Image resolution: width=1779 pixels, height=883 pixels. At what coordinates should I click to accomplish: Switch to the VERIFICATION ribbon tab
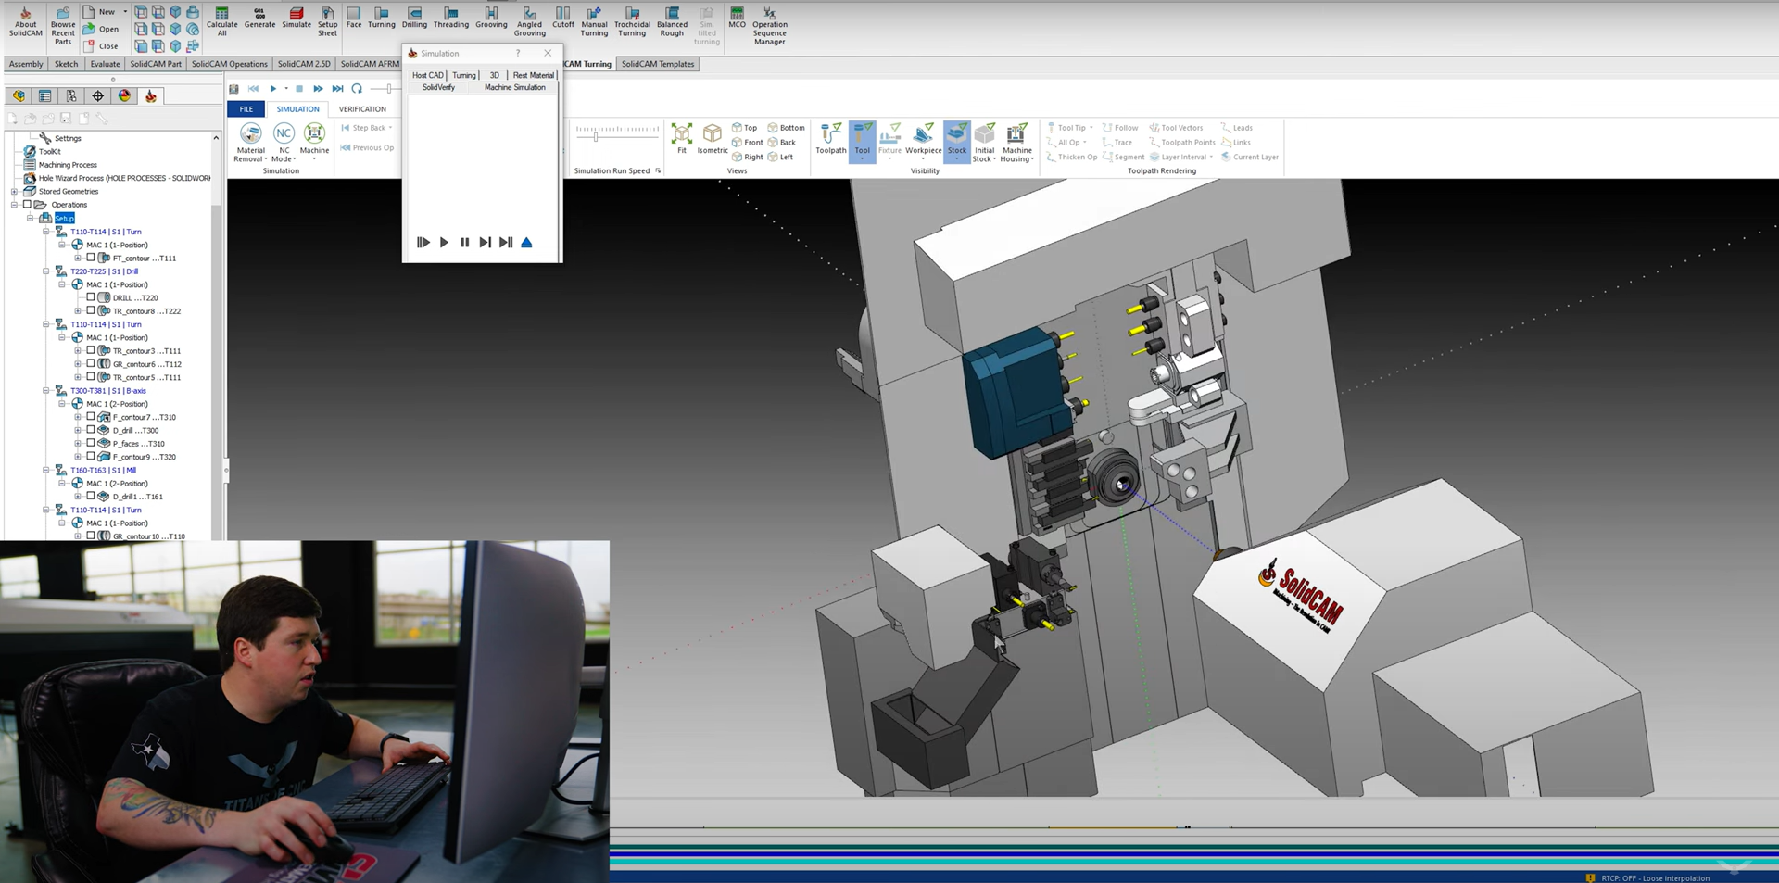click(x=362, y=109)
